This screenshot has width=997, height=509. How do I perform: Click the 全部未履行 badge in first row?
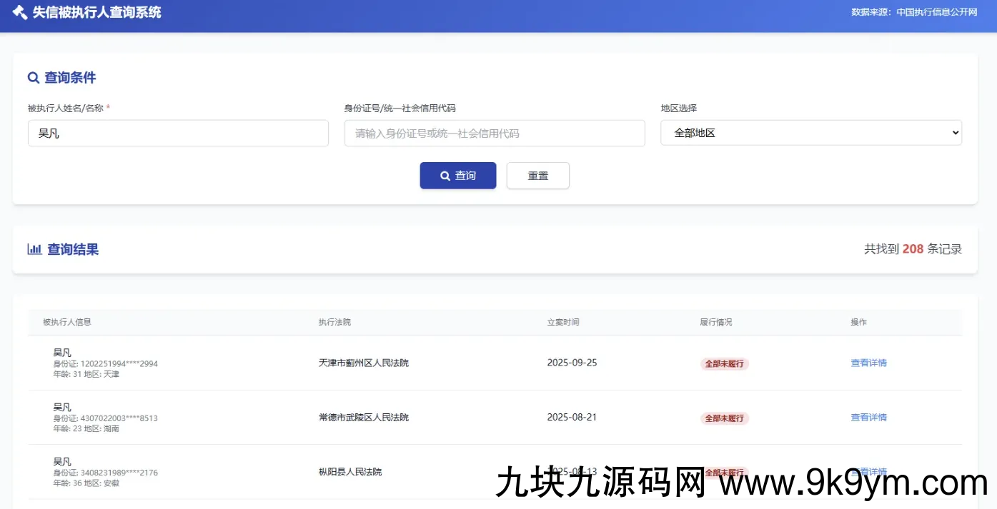[724, 363]
